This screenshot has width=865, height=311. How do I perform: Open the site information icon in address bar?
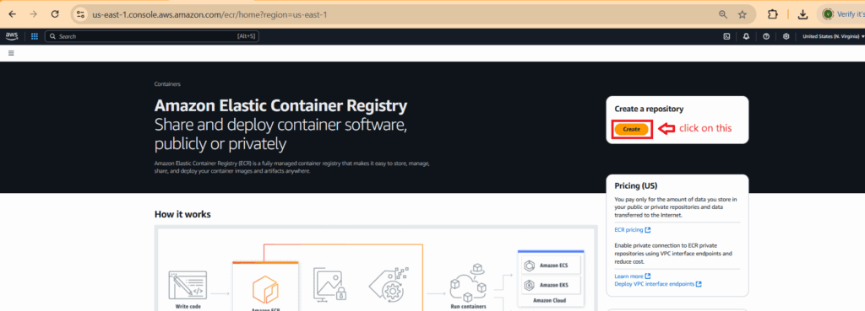80,14
